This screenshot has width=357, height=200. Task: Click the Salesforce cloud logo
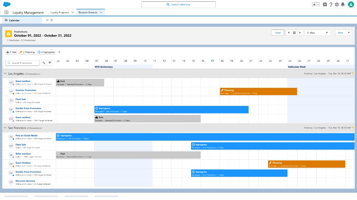click(7, 4)
